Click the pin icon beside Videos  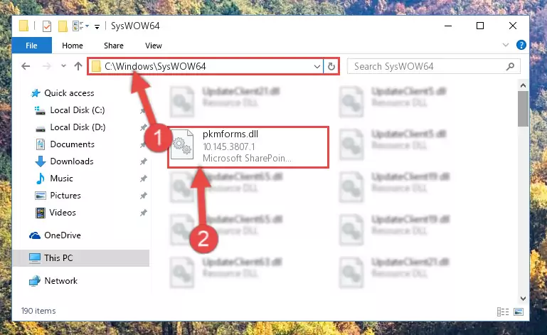click(x=144, y=213)
